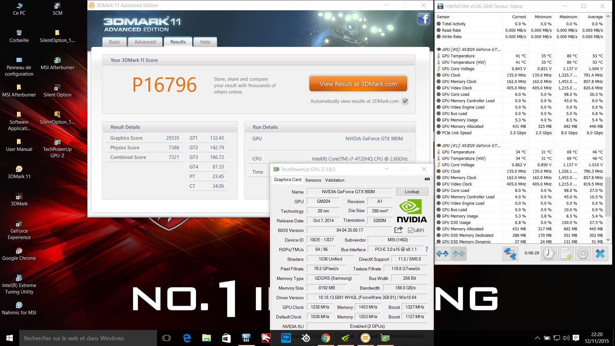Click Dragon Gaming Center taskbar icon
This screenshot has height=346, width=615.
point(266,338)
